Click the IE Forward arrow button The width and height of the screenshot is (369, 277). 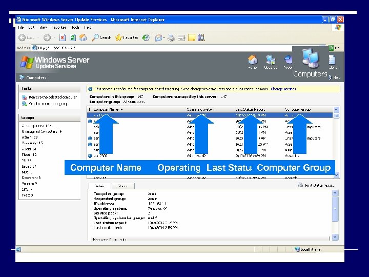coord(47,37)
